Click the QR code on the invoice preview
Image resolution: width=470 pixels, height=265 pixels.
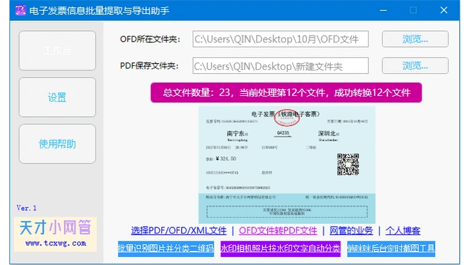348,164
